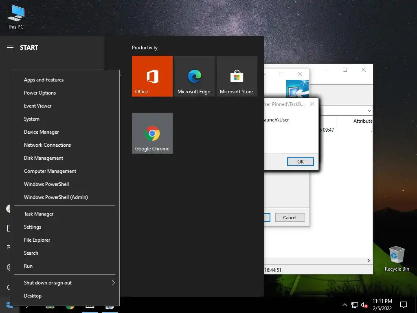Open the Microsoft Store tile

click(237, 76)
